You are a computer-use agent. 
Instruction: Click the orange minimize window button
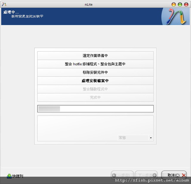173,4
